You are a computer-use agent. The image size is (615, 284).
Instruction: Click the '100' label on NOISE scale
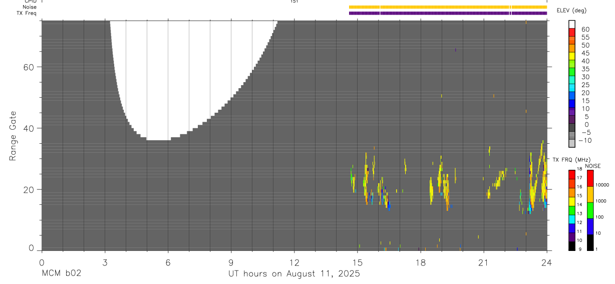click(x=600, y=217)
